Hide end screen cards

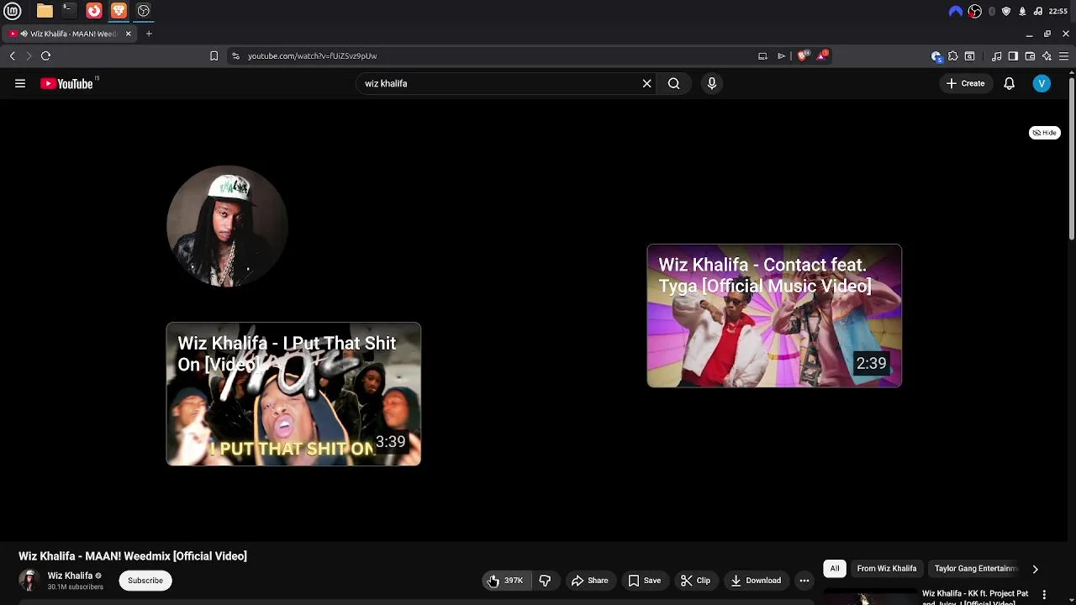[1045, 133]
